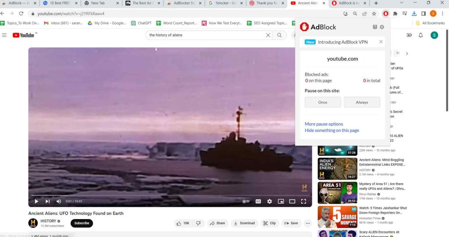Open the AdBlock help icon in popup

tap(375, 27)
